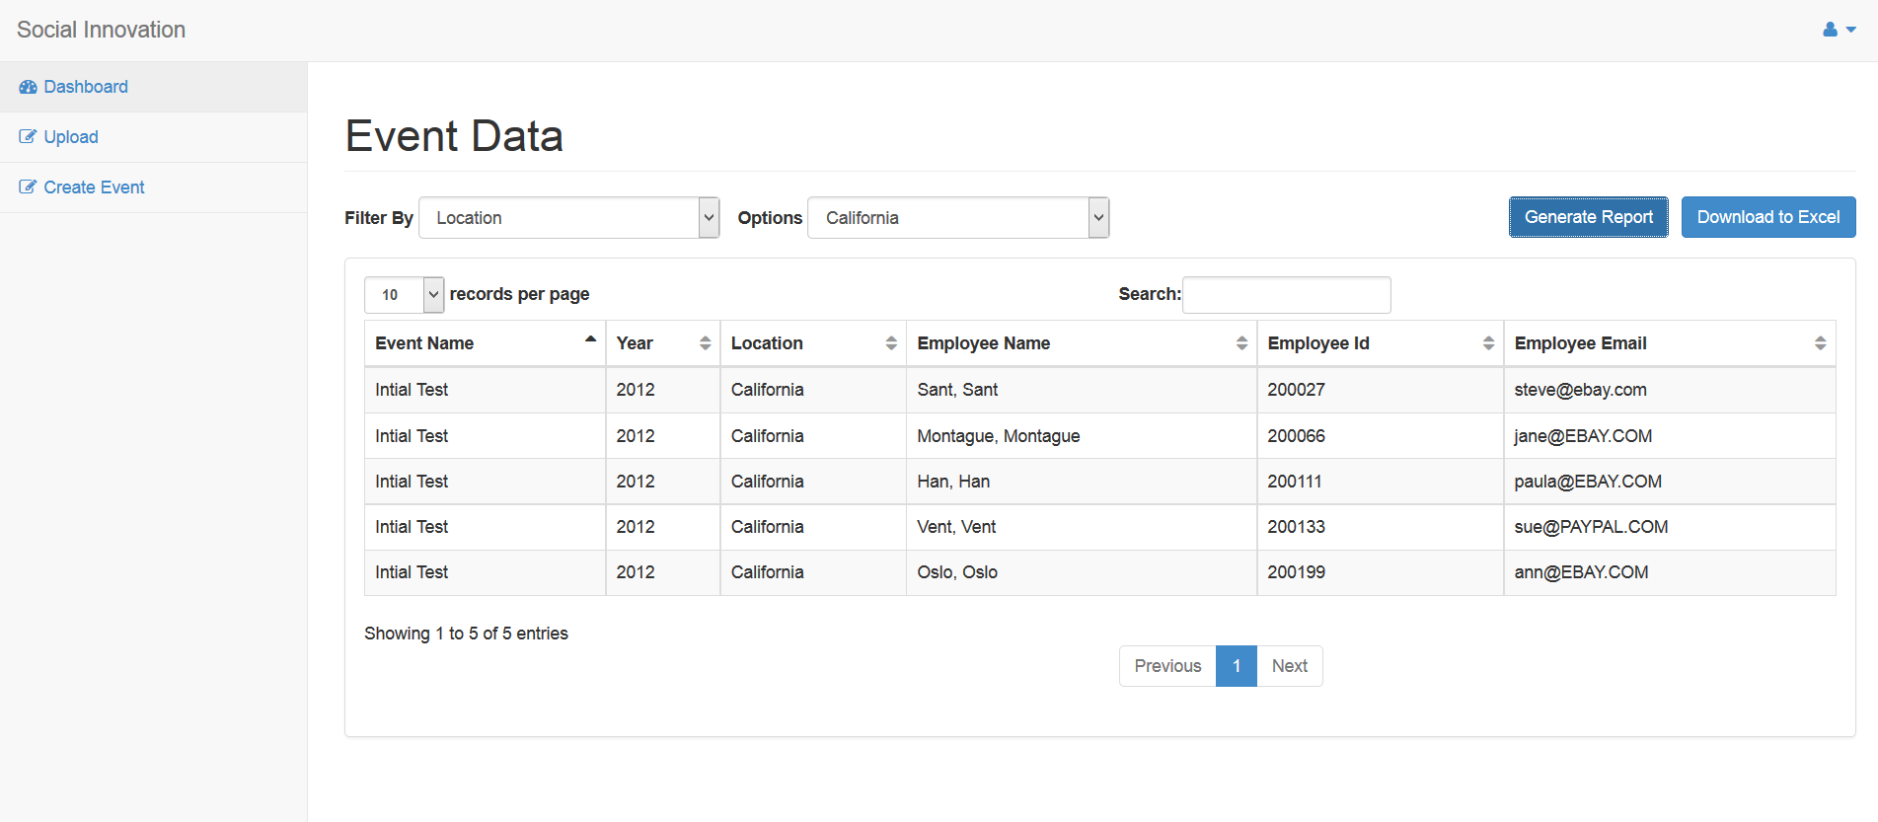Sort by Event Name arrow
The height and width of the screenshot is (822, 1878).
590,339
